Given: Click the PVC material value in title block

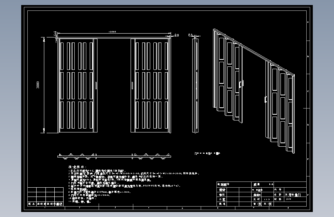Looking at the screenshot, I should (x=289, y=199).
